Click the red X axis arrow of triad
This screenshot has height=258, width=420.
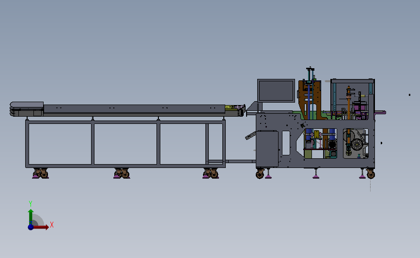[41, 227]
